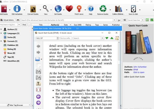Click the red heart donate icon
This screenshot has width=154, height=109.
click(x=69, y=9)
